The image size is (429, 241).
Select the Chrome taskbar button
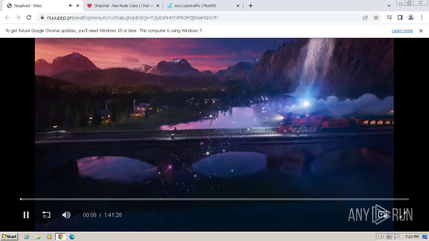[61, 237]
